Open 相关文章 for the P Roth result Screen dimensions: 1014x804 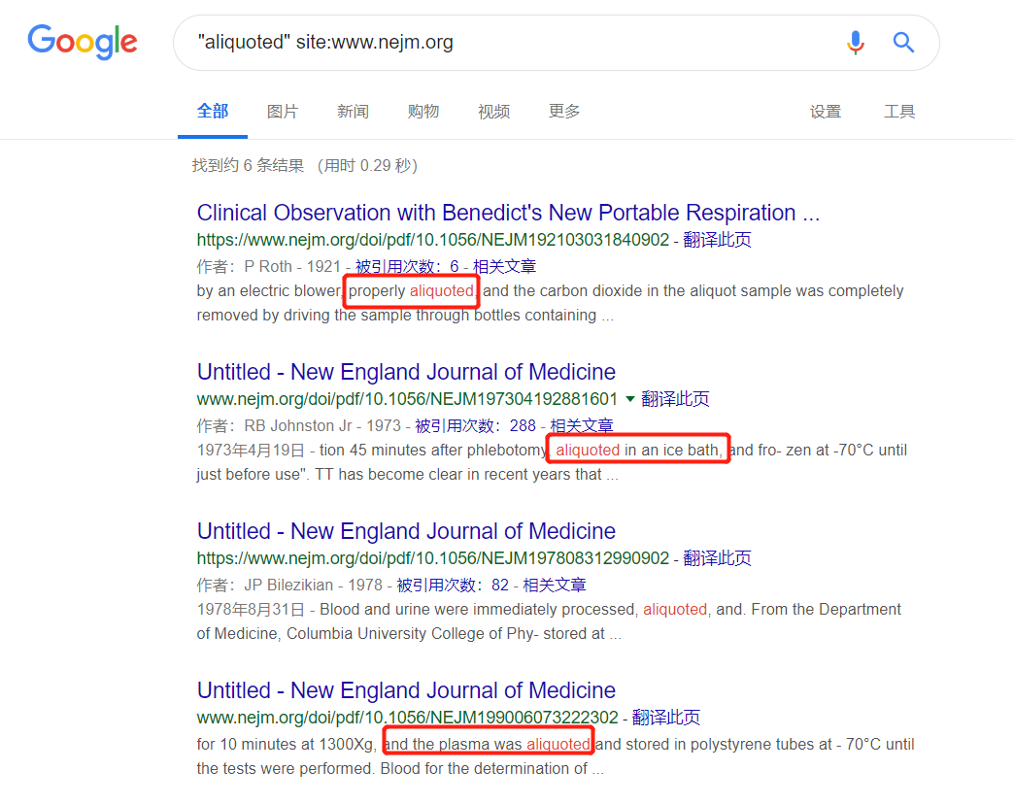(x=504, y=266)
